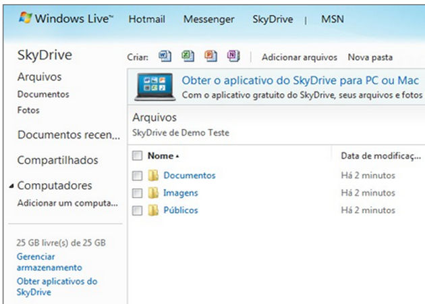Click Adicionar arquivos to upload files
The image size is (425, 304).
tap(299, 57)
